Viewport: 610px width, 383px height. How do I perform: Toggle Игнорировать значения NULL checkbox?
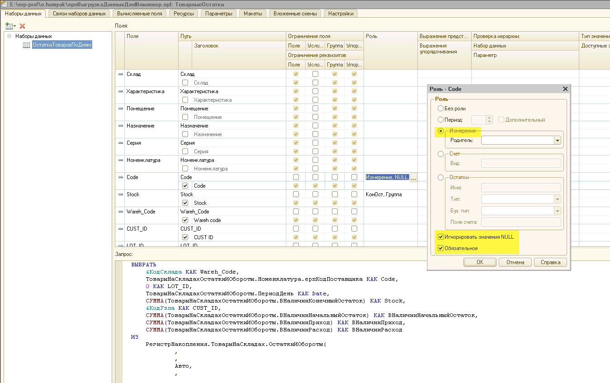pyautogui.click(x=440, y=236)
